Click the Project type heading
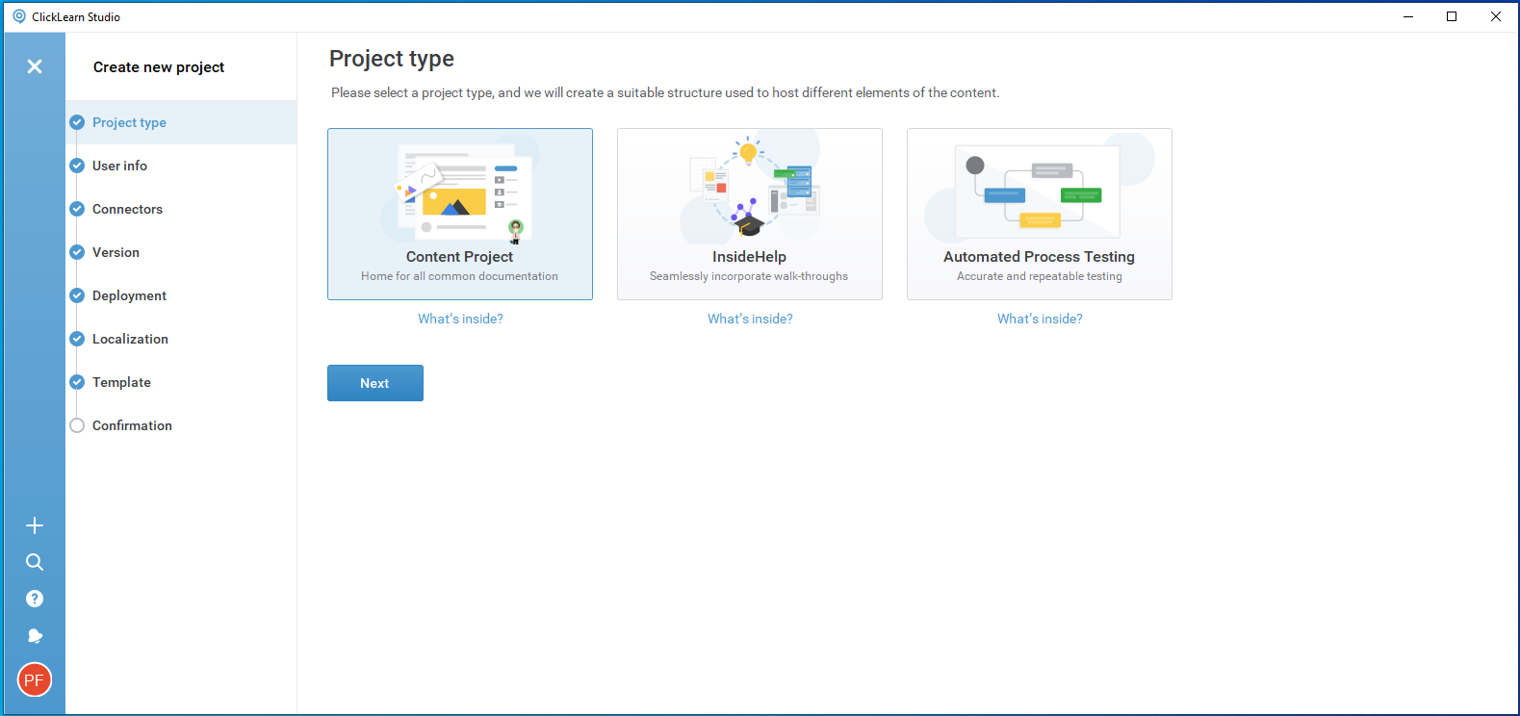 click(392, 59)
